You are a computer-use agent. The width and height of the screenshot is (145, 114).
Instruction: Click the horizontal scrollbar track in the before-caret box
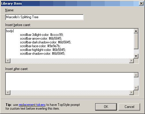pos(70,61)
